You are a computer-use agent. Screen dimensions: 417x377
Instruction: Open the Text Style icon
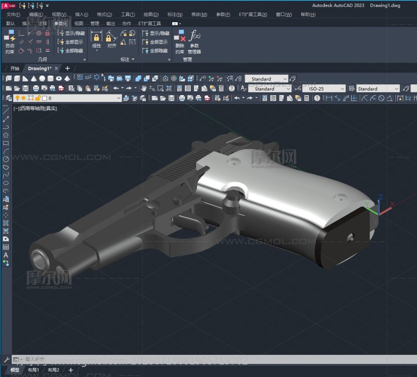point(243,88)
